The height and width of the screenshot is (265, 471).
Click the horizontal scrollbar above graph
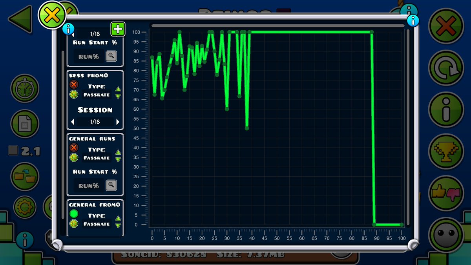(278, 26)
